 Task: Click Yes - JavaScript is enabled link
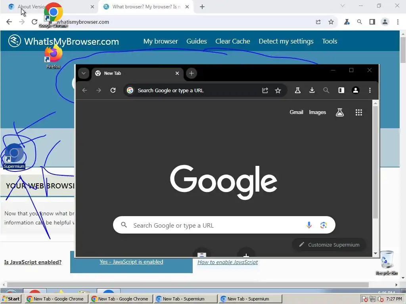pos(131,262)
